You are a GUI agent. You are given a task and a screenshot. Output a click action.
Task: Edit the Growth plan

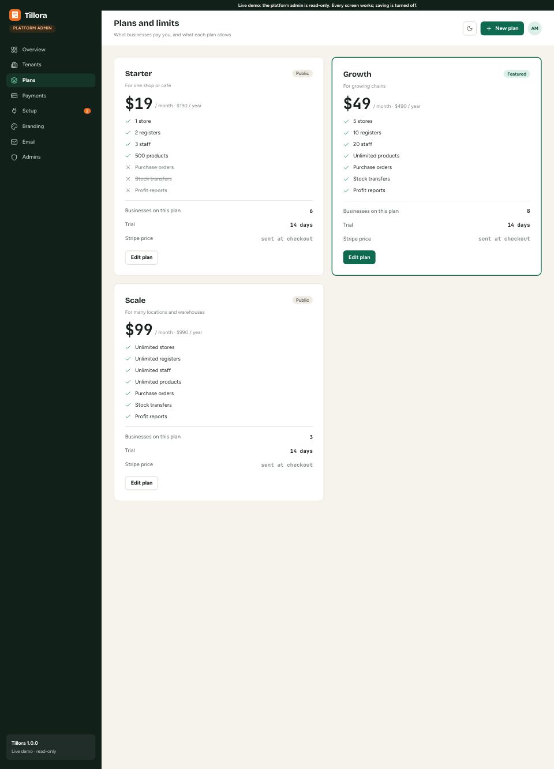(x=359, y=257)
